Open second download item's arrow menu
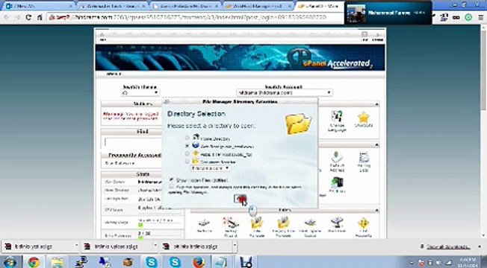 tap(155, 246)
